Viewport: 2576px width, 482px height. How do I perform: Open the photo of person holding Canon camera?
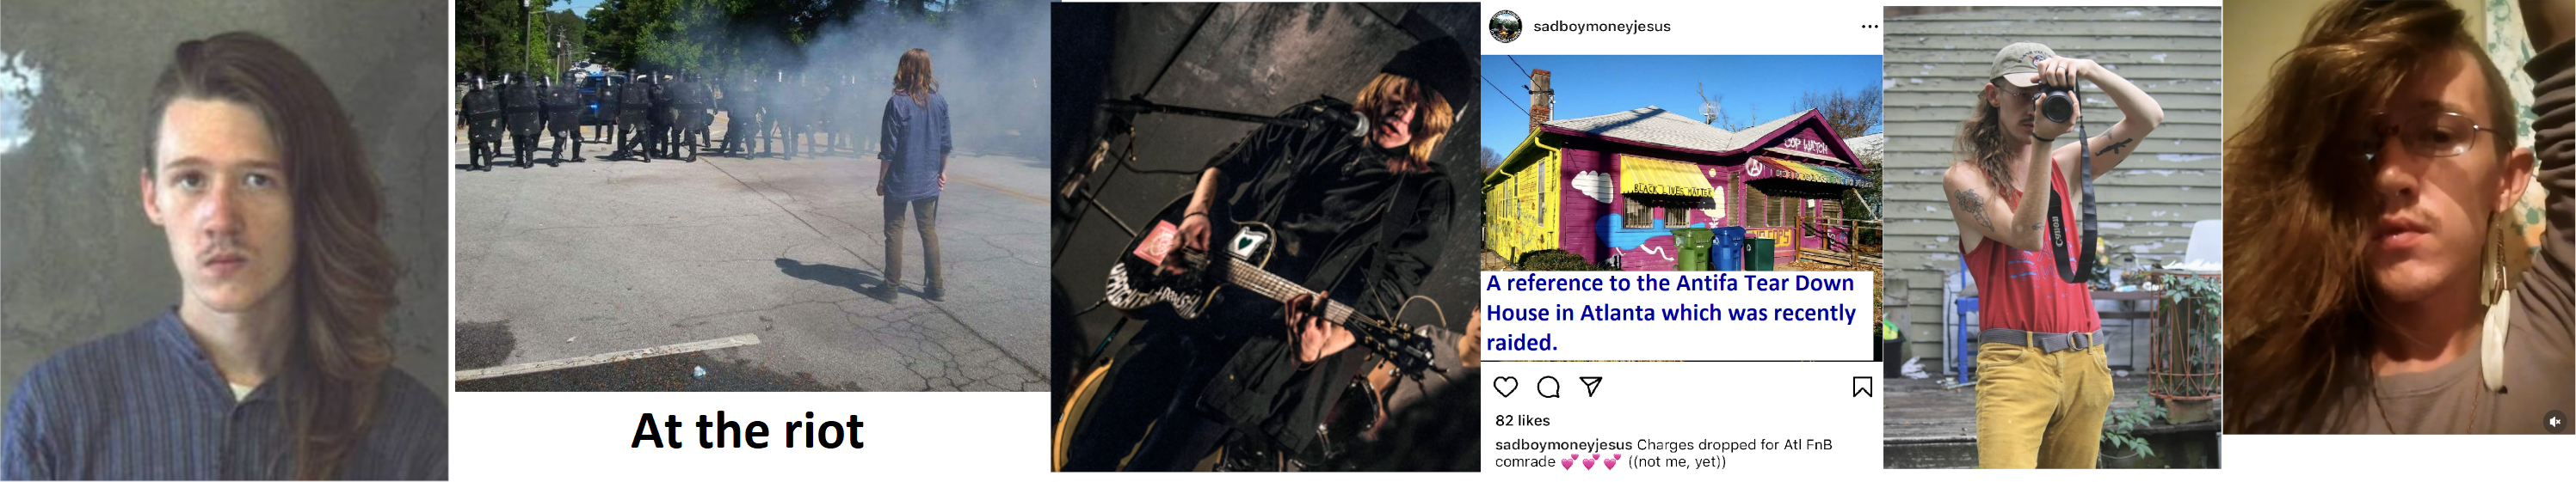click(2052, 237)
